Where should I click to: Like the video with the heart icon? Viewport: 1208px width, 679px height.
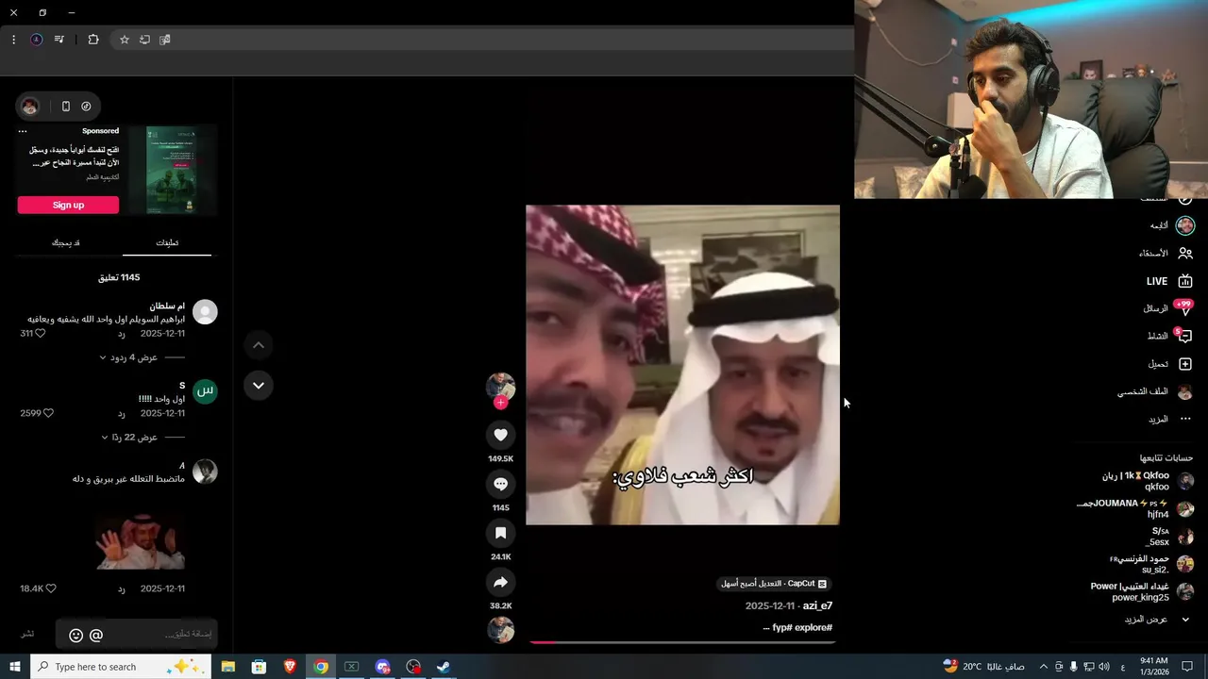coord(500,435)
